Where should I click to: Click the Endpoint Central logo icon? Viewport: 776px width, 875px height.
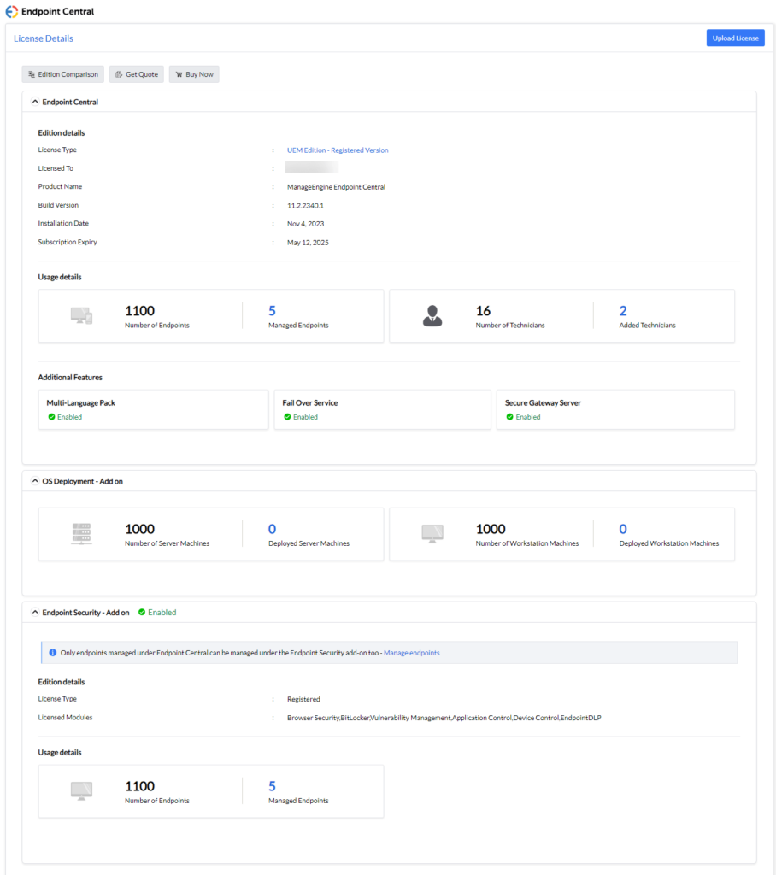click(x=12, y=11)
